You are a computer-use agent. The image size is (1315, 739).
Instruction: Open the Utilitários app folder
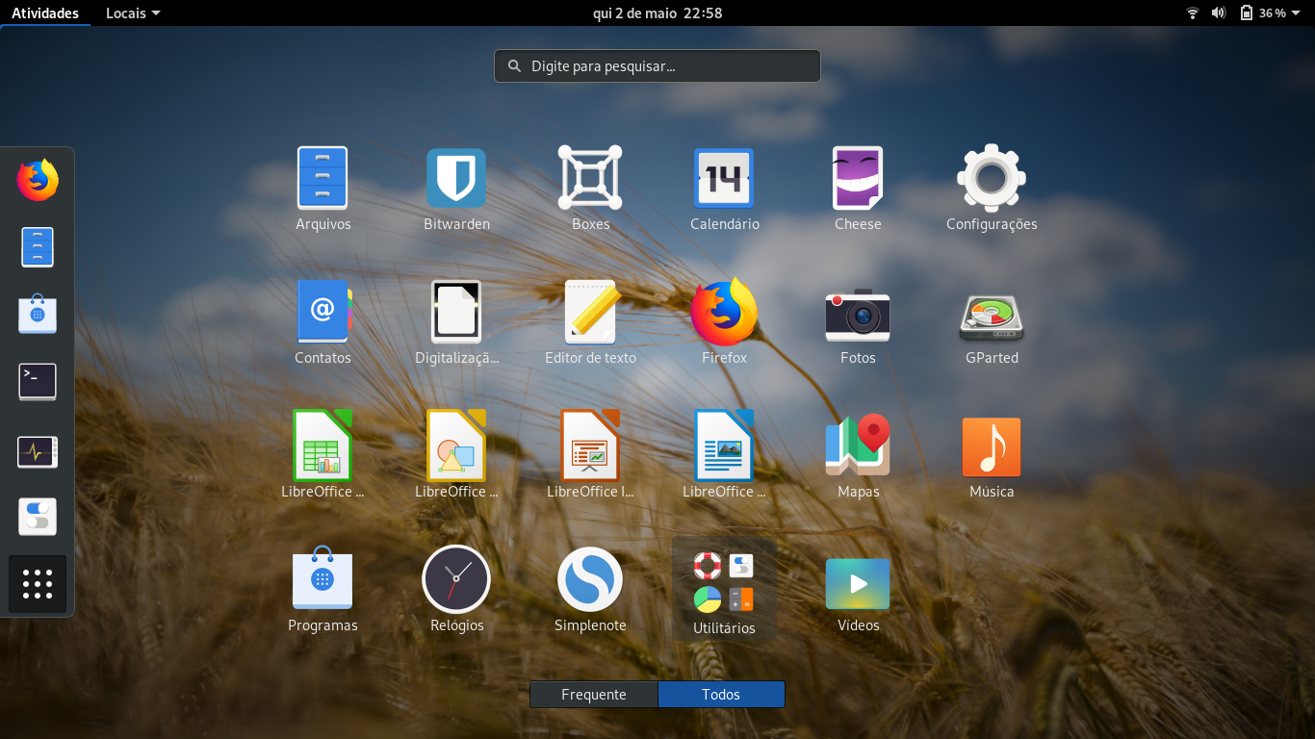(x=724, y=590)
